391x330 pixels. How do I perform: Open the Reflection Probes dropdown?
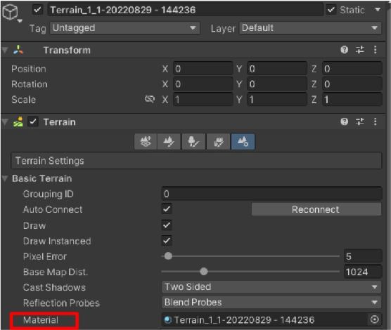(x=271, y=303)
